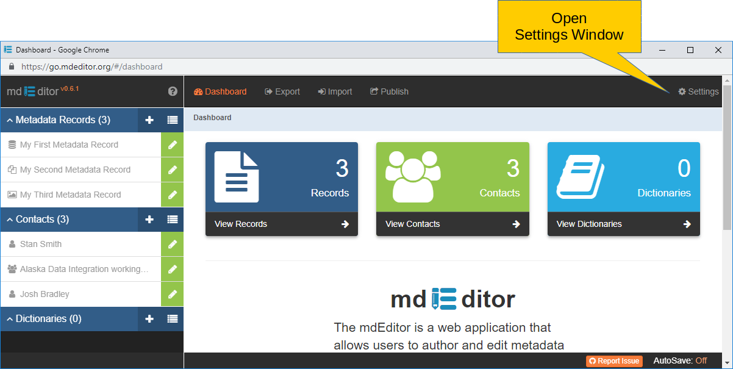Viewport: 733px width, 369px height.
Task: Edit Stan Smith contact pencil icon
Action: click(x=173, y=244)
